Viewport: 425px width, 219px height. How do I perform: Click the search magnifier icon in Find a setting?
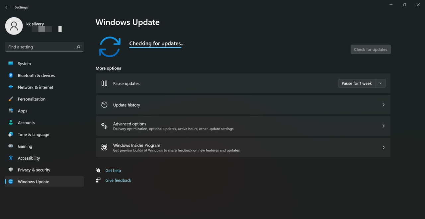pyautogui.click(x=78, y=47)
